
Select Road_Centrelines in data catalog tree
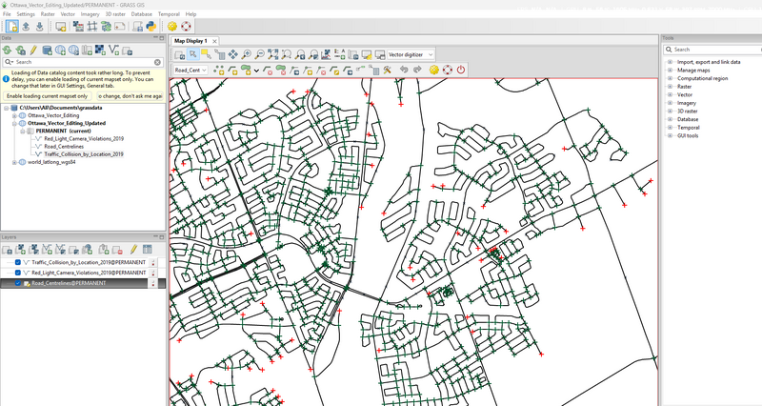(x=64, y=147)
